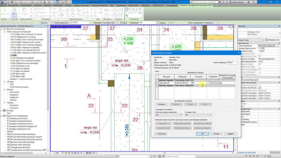The image size is (281, 158).
Task: Open the Height dropdown in options bar
Action: coord(47,23)
